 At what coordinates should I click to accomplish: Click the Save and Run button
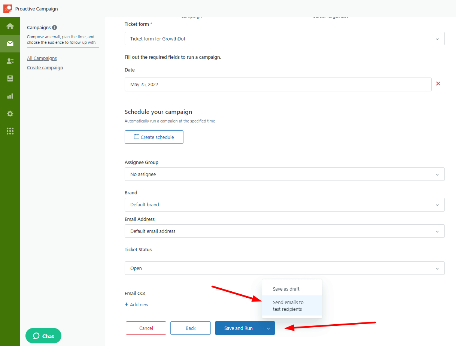[x=238, y=328]
